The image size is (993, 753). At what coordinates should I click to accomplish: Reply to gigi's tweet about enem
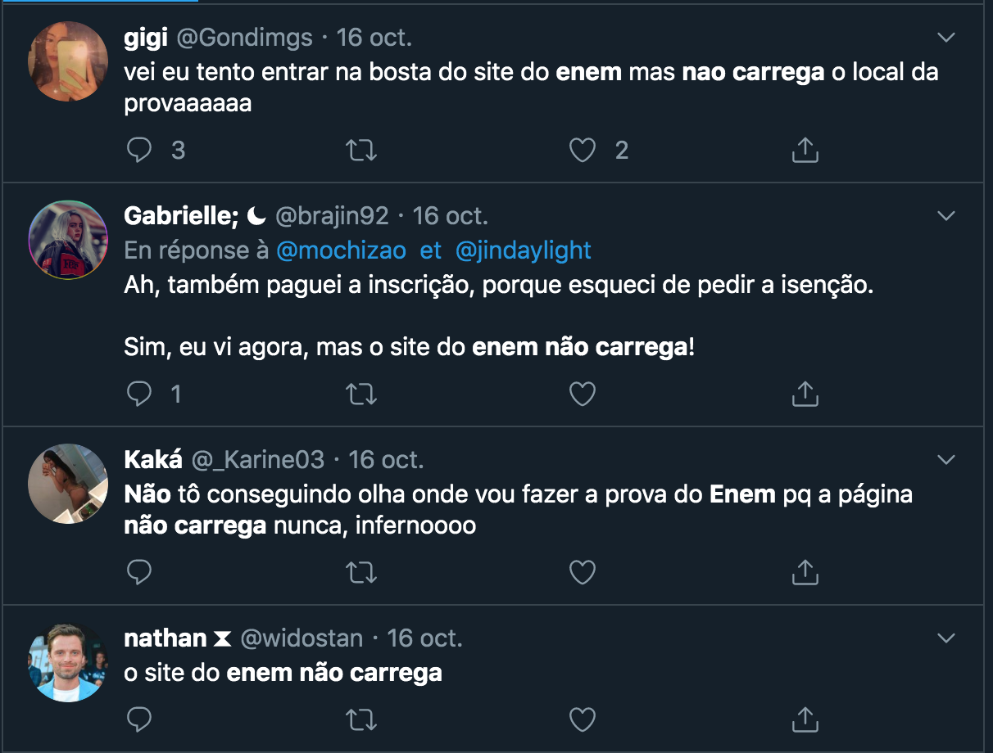tap(141, 151)
